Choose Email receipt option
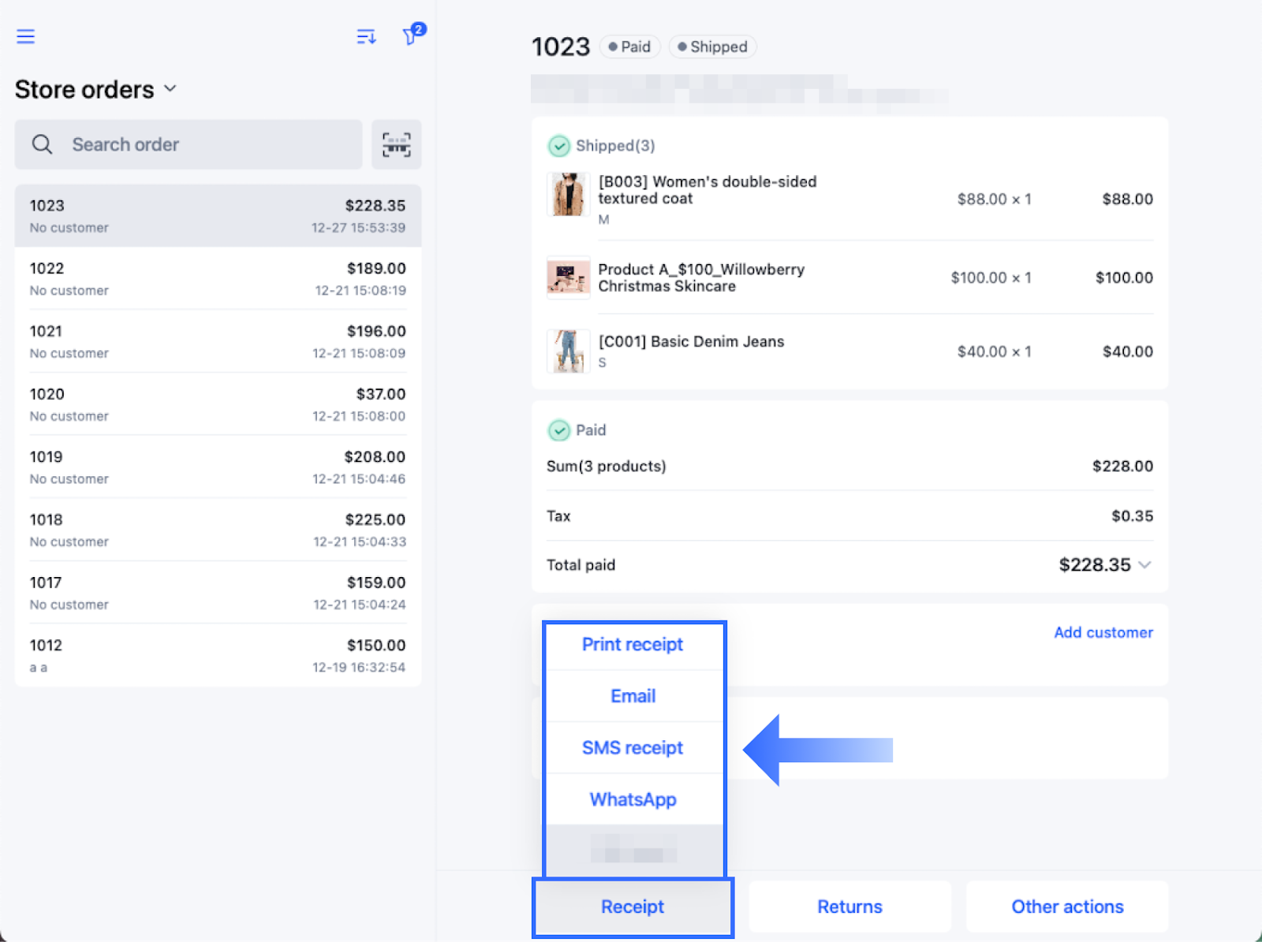1262x942 pixels. pyautogui.click(x=633, y=696)
